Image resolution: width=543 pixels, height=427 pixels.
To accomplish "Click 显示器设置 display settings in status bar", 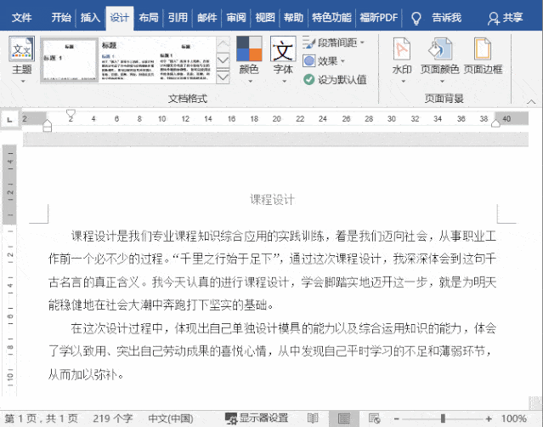I will pyautogui.click(x=257, y=418).
